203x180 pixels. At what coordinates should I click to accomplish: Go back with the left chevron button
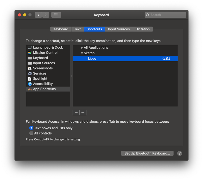coord(38,15)
